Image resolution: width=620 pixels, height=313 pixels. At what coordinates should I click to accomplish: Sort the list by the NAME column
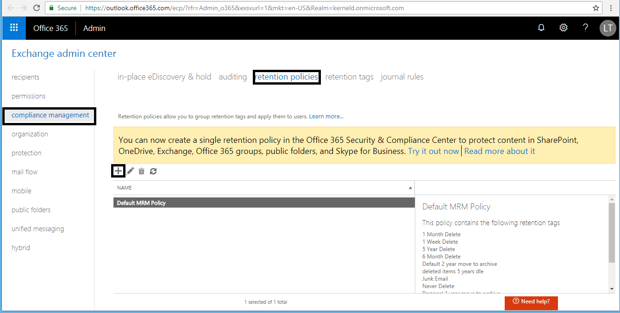pyautogui.click(x=264, y=188)
